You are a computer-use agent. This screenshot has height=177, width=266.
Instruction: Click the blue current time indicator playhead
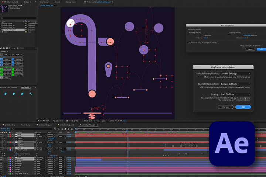click(x=127, y=130)
